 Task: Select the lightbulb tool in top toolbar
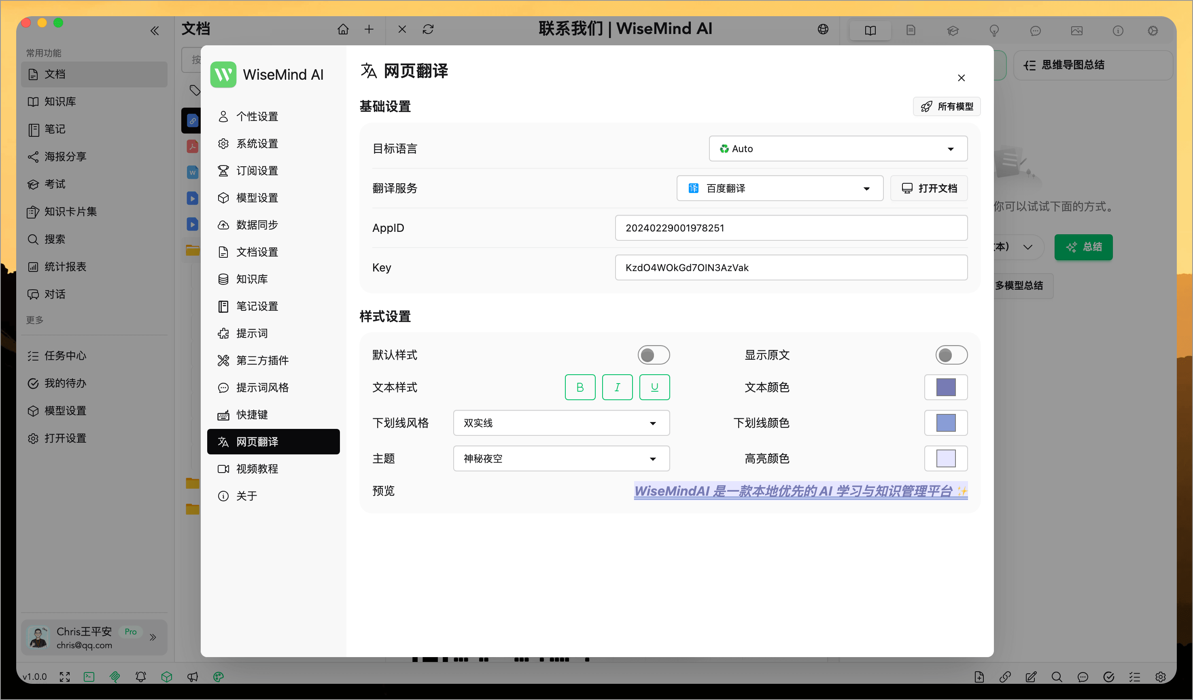tap(993, 30)
